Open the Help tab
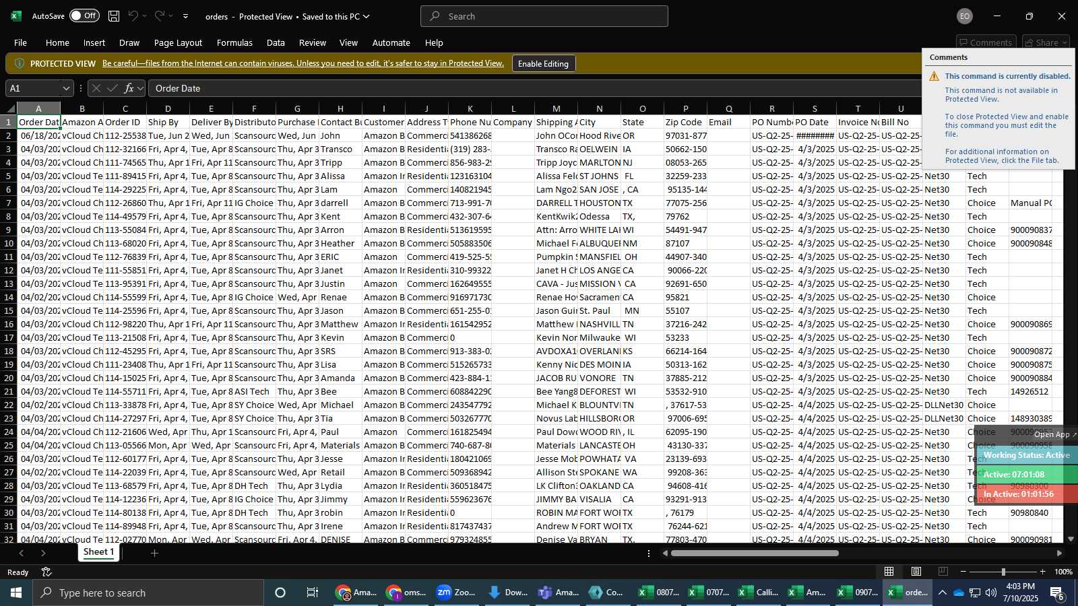Image resolution: width=1078 pixels, height=606 pixels. click(434, 42)
